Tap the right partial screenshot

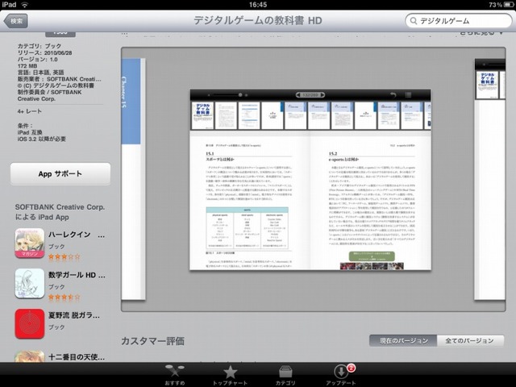pyautogui.click(x=489, y=179)
